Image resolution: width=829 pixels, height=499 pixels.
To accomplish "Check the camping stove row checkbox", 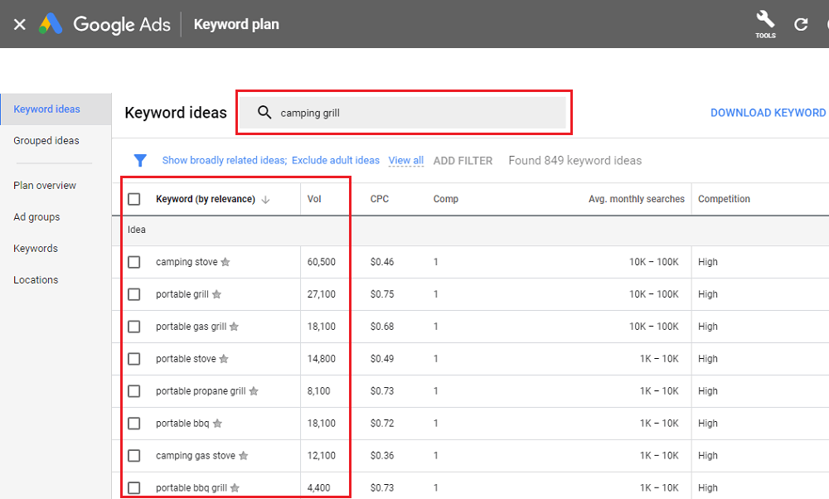I will (x=134, y=262).
